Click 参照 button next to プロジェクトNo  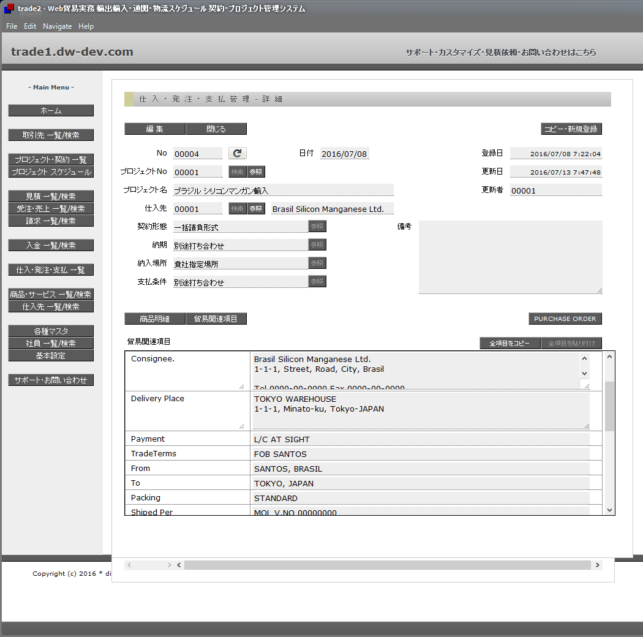point(256,172)
